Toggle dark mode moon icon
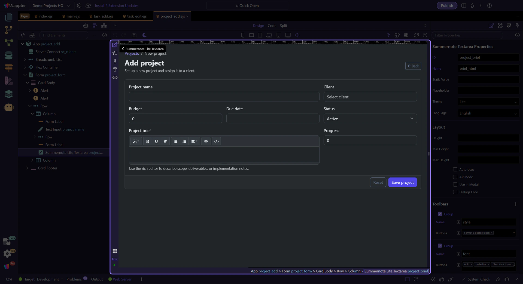This screenshot has height=284, width=523. [x=145, y=35]
